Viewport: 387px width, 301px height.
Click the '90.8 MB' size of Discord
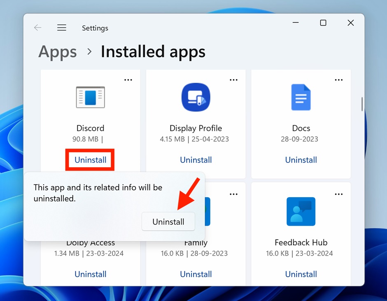(85, 139)
